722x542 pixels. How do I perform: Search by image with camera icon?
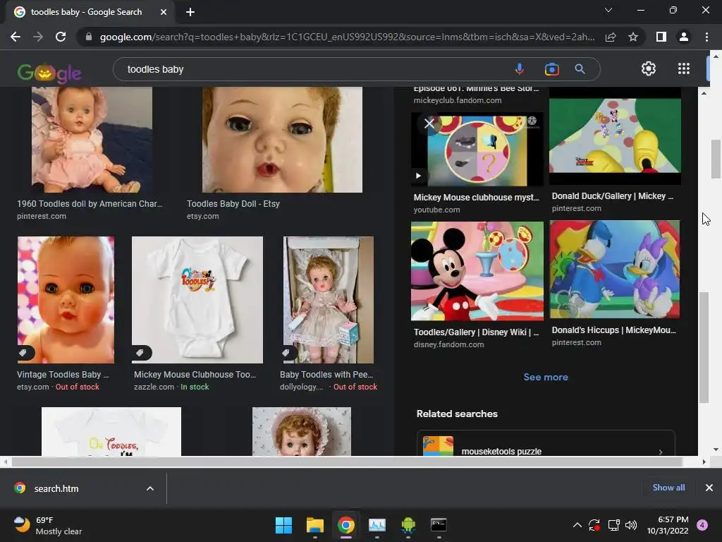pos(551,69)
